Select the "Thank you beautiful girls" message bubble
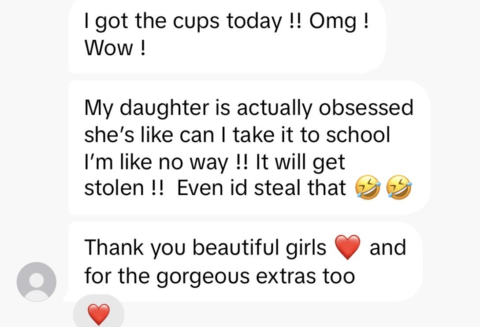This screenshot has height=327, width=480. [x=245, y=262]
